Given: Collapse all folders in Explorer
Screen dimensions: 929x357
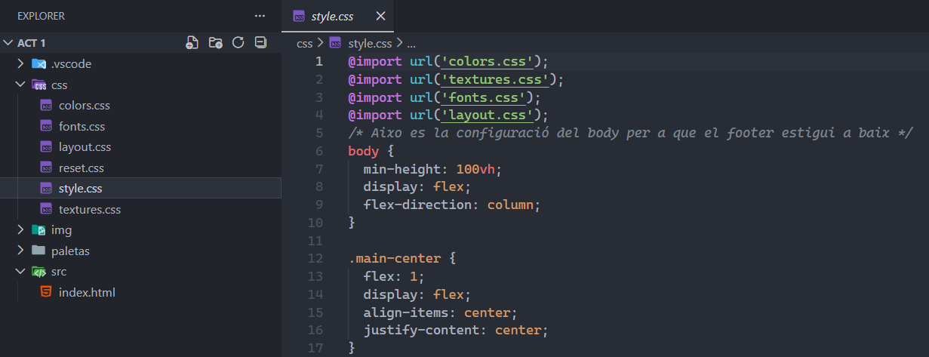Looking at the screenshot, I should (x=261, y=43).
